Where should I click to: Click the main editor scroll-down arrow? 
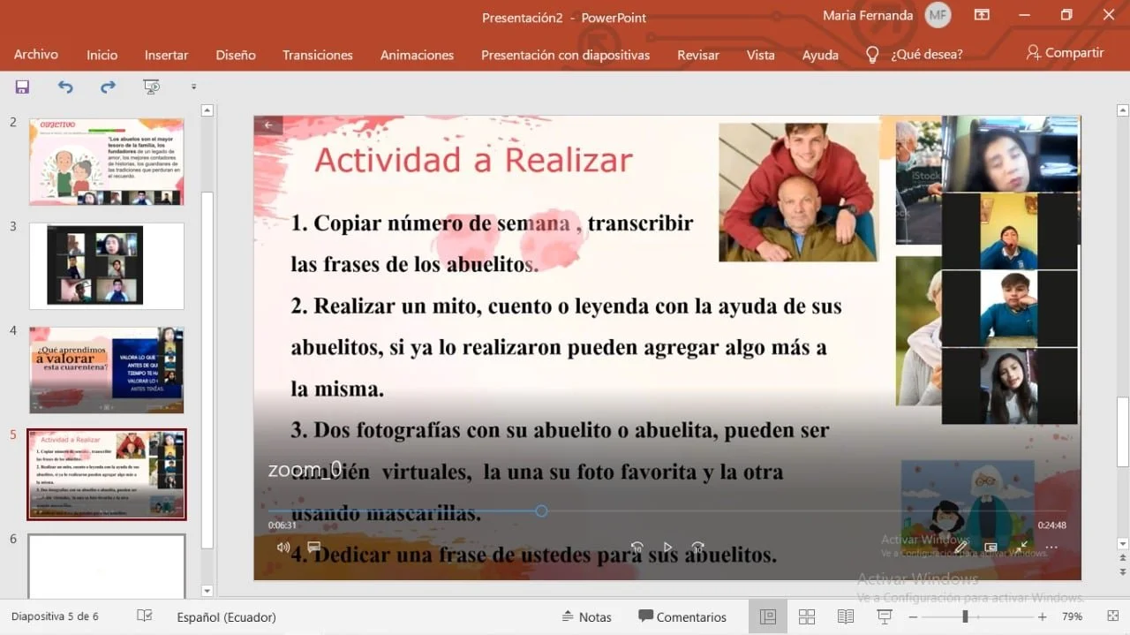point(1123,543)
